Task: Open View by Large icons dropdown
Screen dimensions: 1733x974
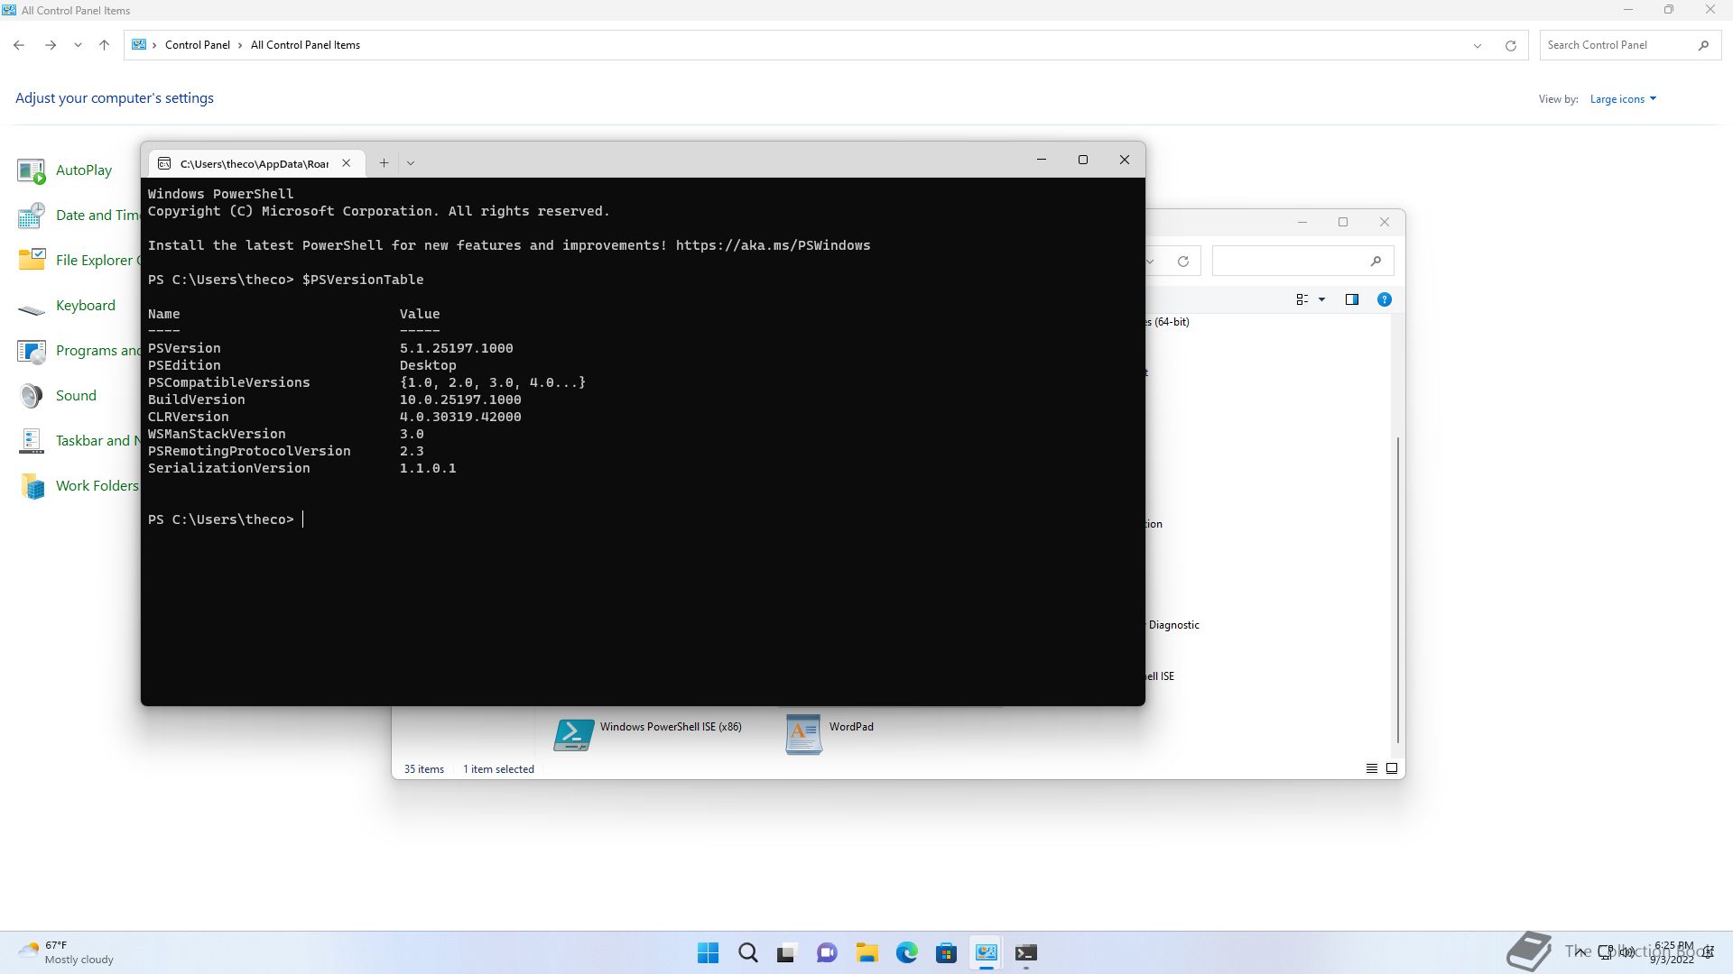Action: click(x=1623, y=99)
